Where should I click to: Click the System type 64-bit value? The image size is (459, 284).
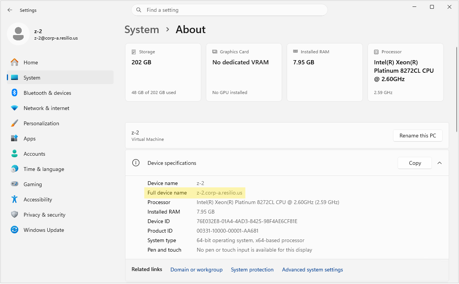coord(250,240)
